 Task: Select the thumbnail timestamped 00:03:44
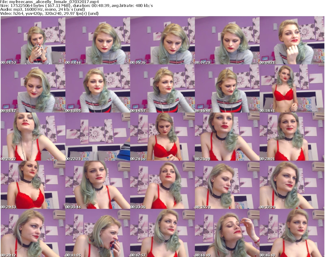[x=98, y=40]
